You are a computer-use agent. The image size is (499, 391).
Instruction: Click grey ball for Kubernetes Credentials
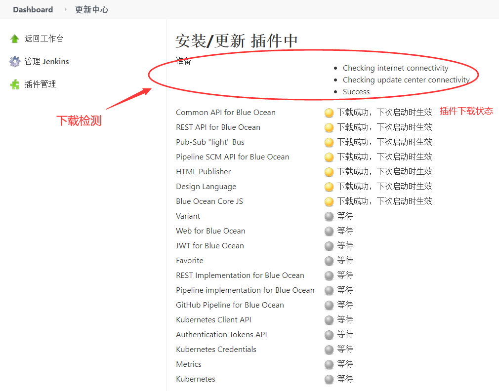point(329,350)
